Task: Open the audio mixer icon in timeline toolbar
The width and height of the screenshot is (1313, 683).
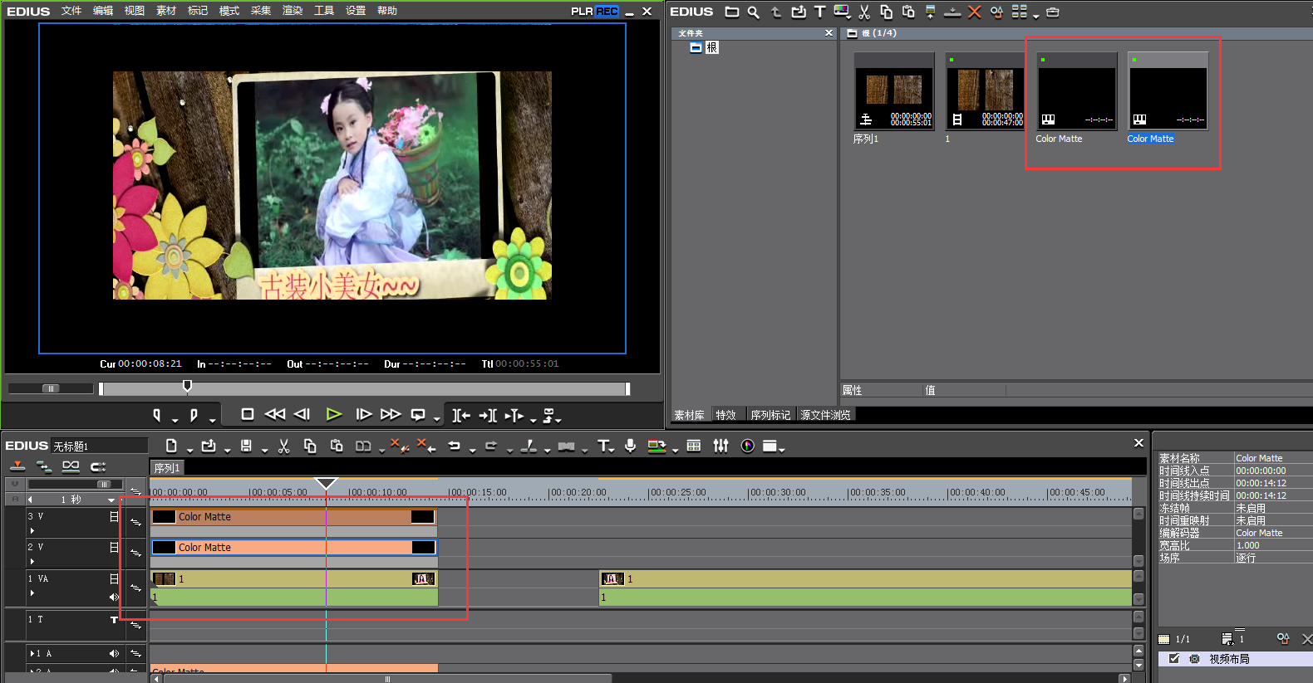Action: pos(720,446)
